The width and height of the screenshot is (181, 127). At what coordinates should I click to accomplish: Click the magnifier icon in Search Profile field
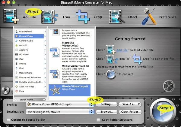pyautogui.click(x=17, y=100)
